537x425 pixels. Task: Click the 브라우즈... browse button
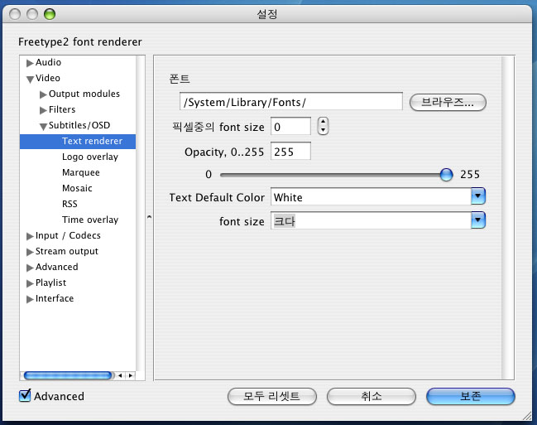pyautogui.click(x=447, y=102)
